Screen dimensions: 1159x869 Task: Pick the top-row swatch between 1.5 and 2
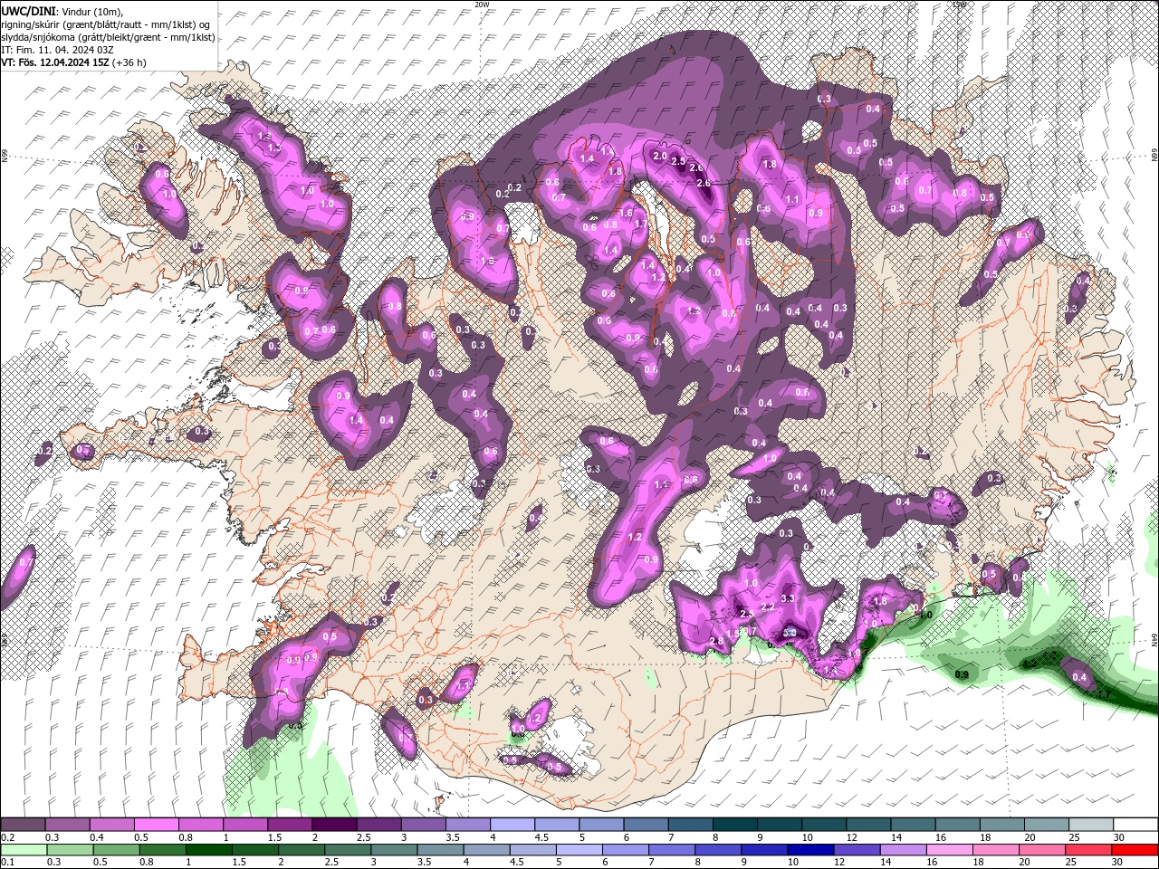289,825
